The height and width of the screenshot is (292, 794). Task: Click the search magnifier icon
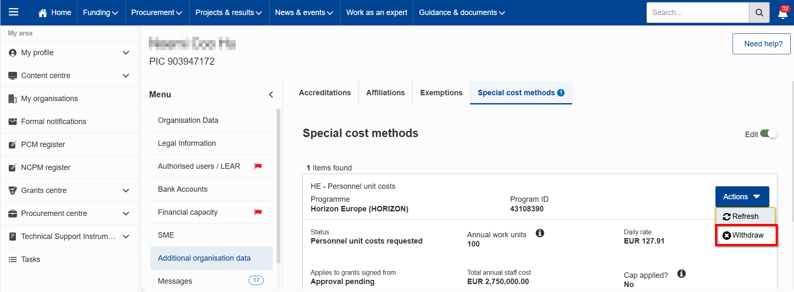759,13
